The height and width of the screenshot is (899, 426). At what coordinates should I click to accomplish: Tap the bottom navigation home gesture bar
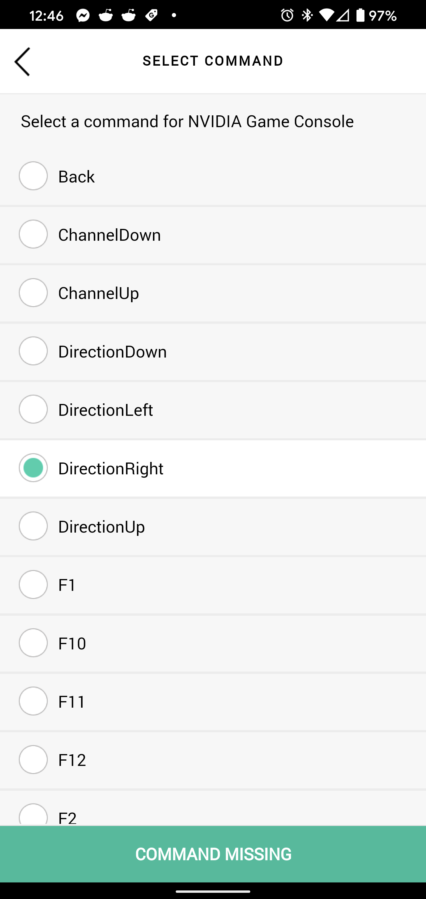tap(213, 891)
